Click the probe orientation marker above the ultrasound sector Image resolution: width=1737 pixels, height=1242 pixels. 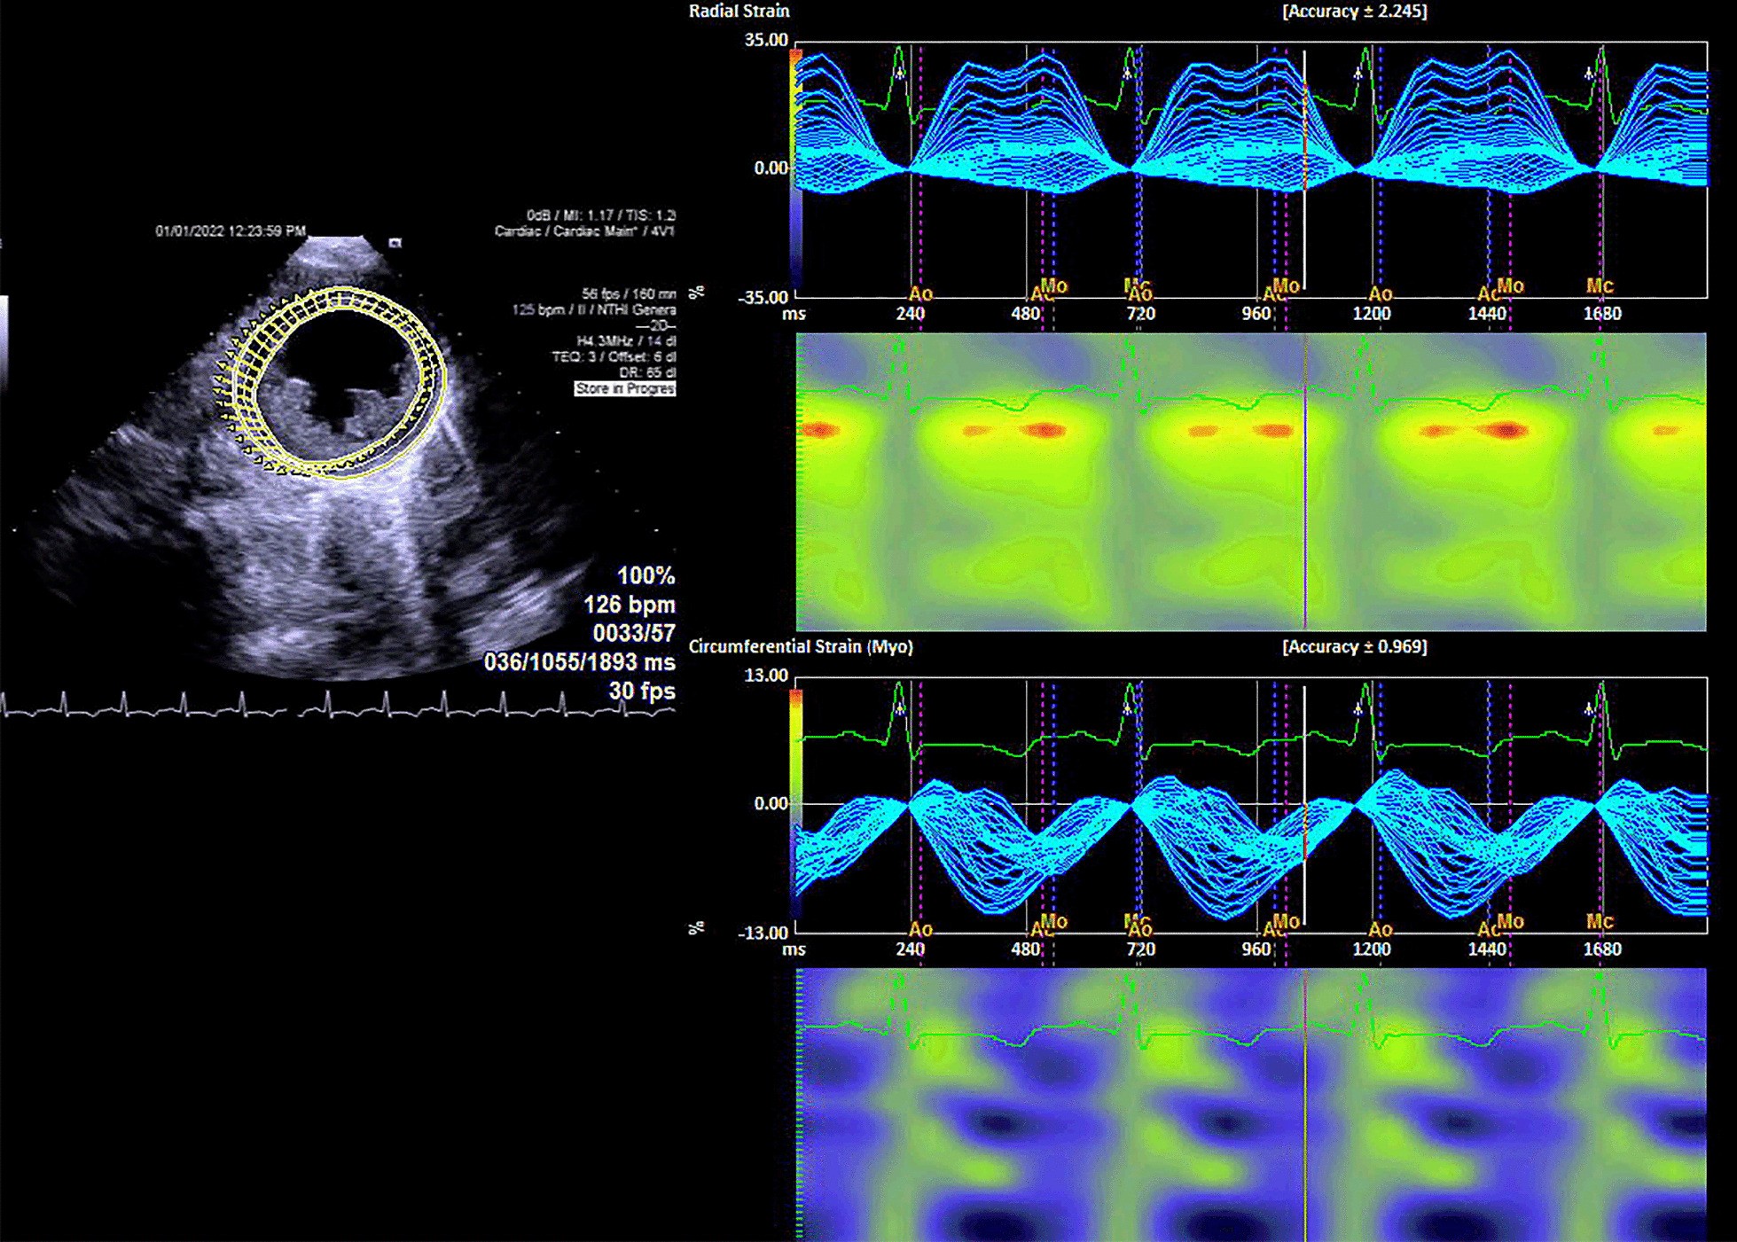[x=395, y=242]
